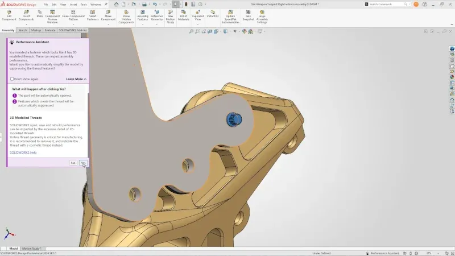This screenshot has width=455, height=256.
Task: Open Reference Geometry tool
Action: point(157,15)
